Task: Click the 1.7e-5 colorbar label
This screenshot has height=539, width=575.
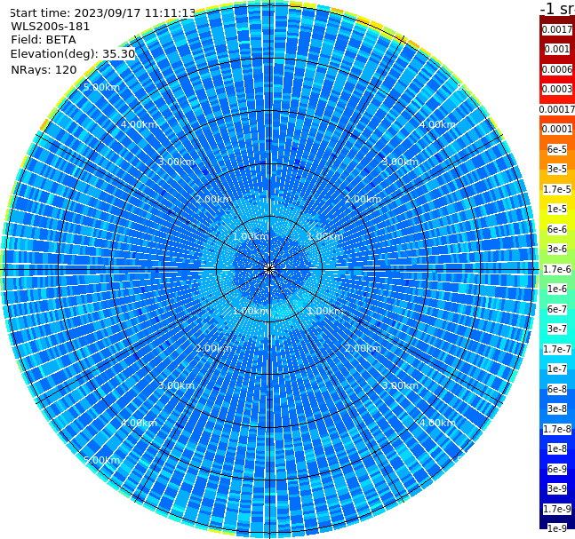Action: (x=557, y=189)
